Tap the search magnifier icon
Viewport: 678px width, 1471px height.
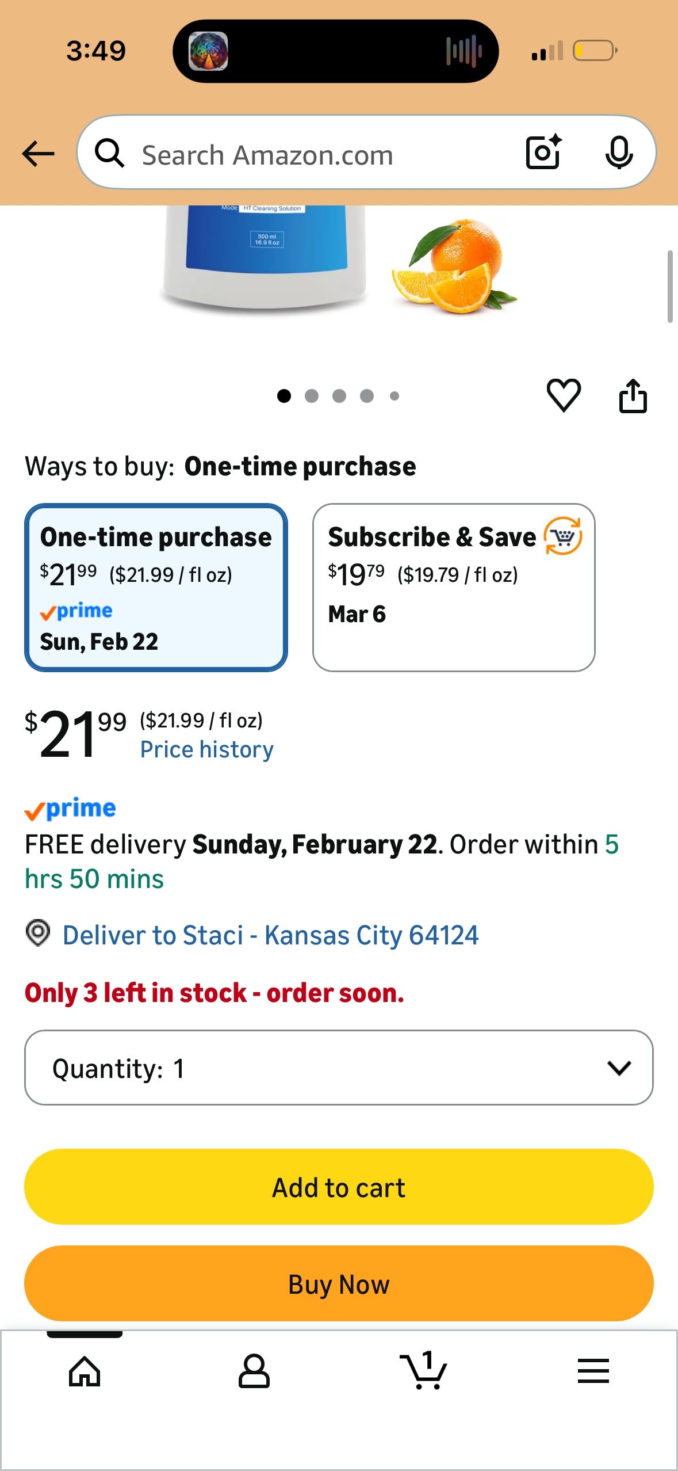[110, 153]
